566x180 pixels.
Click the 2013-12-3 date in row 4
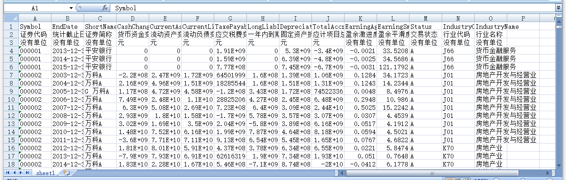pos(67,51)
